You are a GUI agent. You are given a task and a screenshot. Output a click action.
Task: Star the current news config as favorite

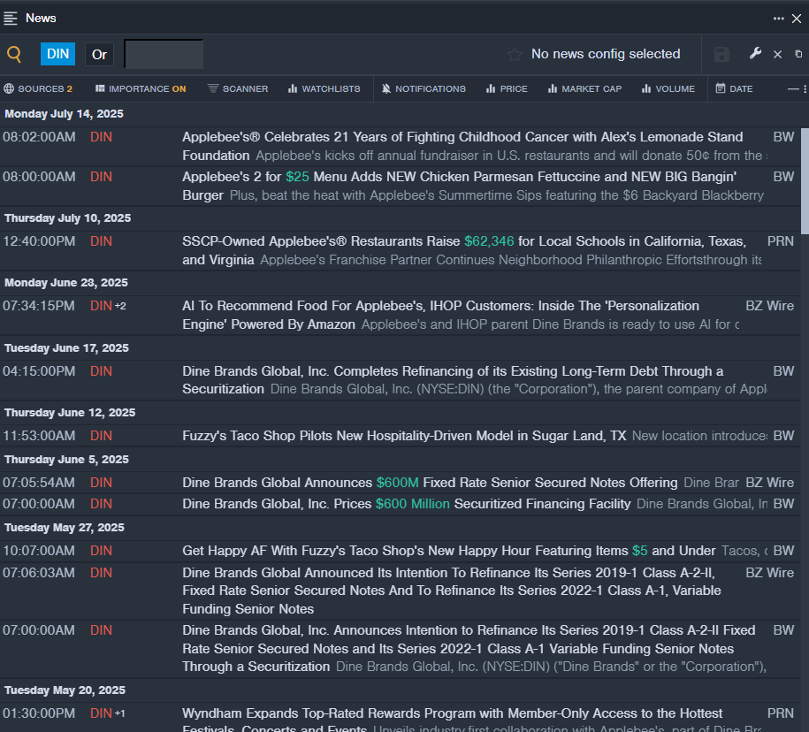click(x=515, y=54)
